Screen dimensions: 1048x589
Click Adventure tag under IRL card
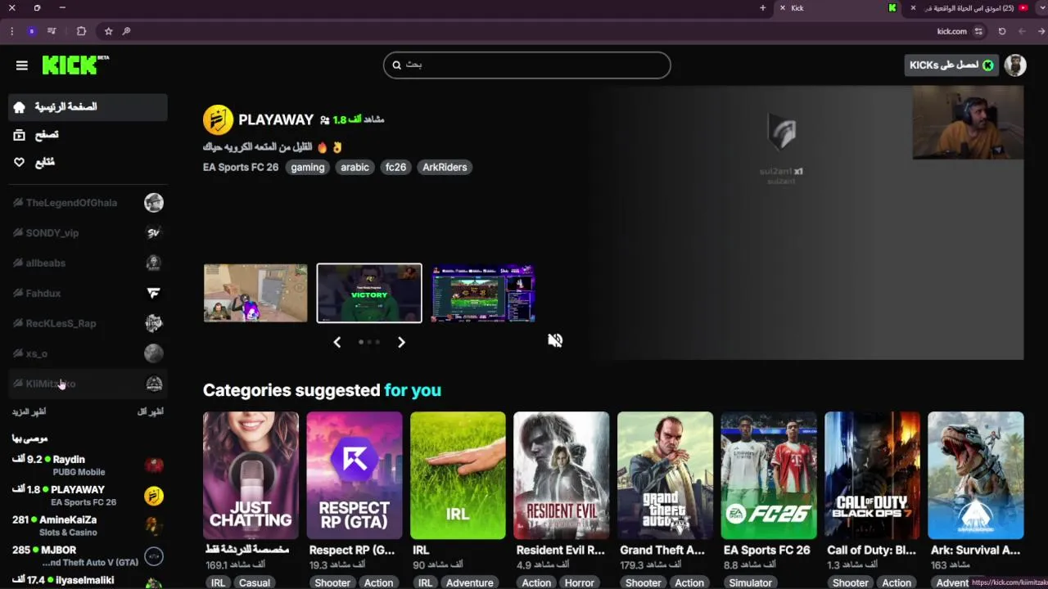click(x=469, y=582)
